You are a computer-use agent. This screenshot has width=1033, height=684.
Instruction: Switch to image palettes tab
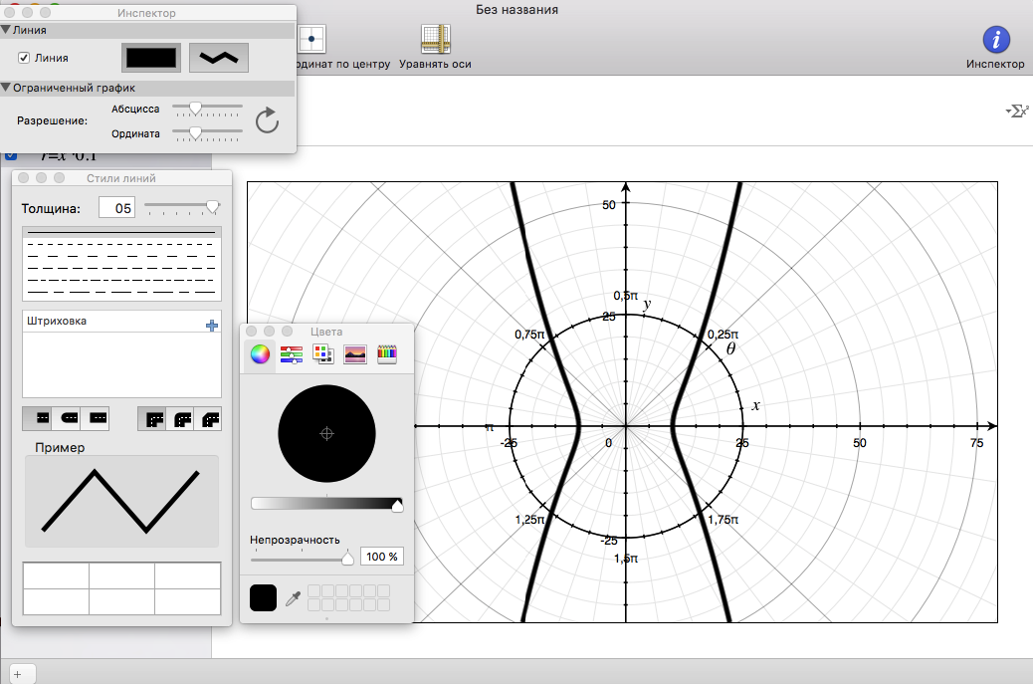coord(355,354)
